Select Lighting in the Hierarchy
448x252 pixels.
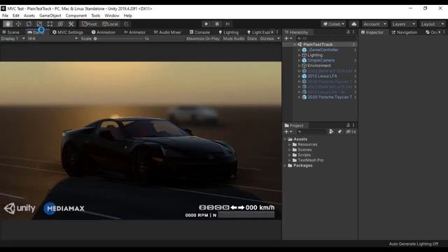coord(315,55)
